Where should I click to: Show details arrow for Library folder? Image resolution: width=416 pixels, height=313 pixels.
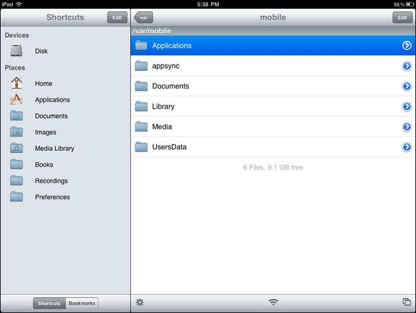point(407,106)
